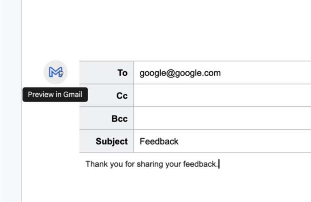Click 'google.com' domain part of recipient address

pyautogui.click(x=198, y=73)
